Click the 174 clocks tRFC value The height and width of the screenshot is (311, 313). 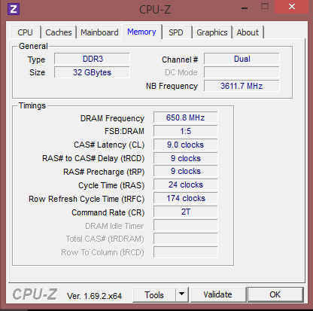point(186,199)
